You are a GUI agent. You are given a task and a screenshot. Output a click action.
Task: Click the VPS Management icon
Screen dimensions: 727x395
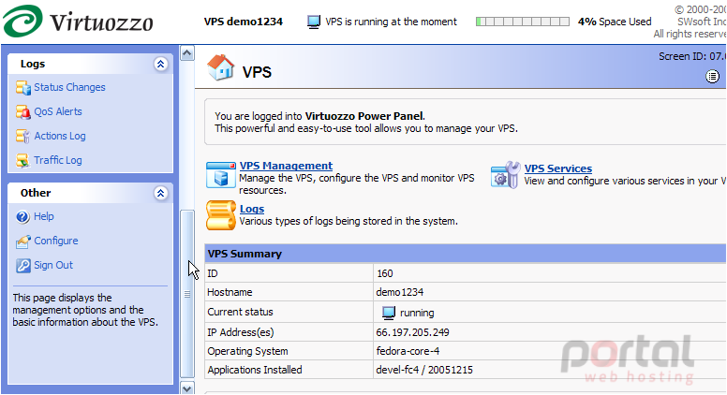coord(221,175)
